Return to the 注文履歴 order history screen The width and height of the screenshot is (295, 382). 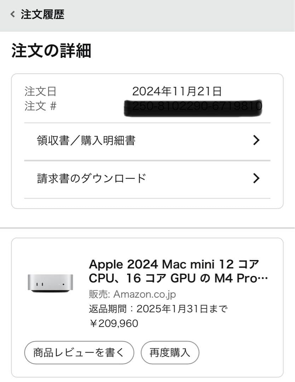click(x=42, y=15)
